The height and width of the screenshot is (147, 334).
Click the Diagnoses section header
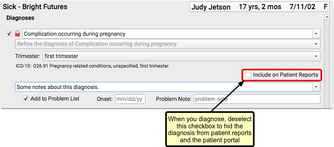pyautogui.click(x=20, y=18)
